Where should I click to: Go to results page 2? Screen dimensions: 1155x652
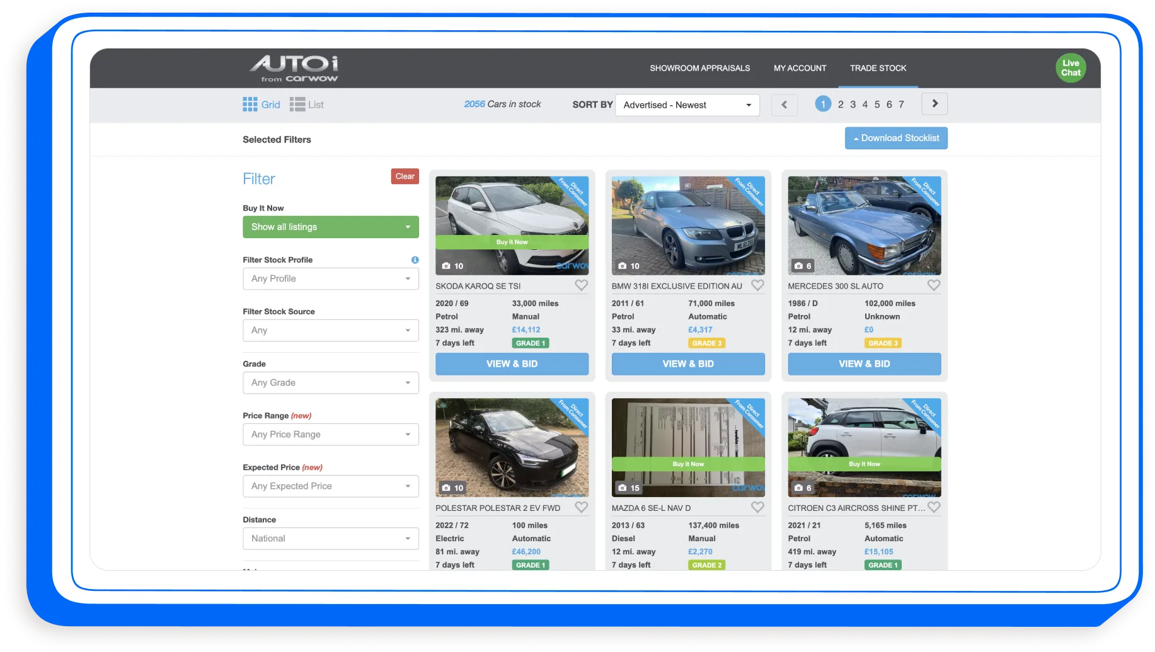click(841, 105)
